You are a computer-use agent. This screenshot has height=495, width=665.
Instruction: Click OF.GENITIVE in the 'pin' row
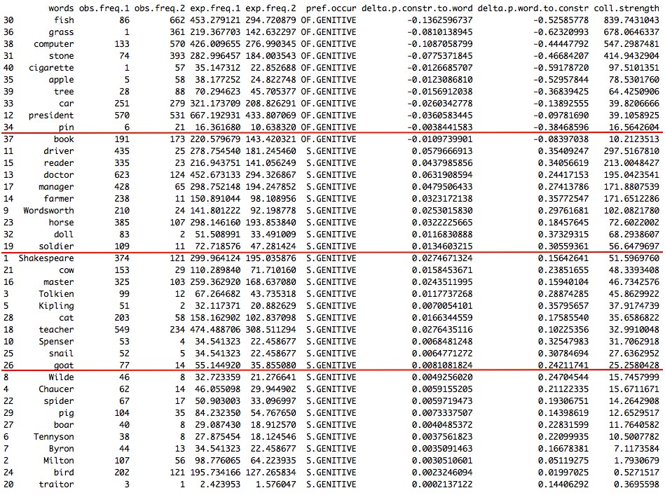[x=328, y=127]
